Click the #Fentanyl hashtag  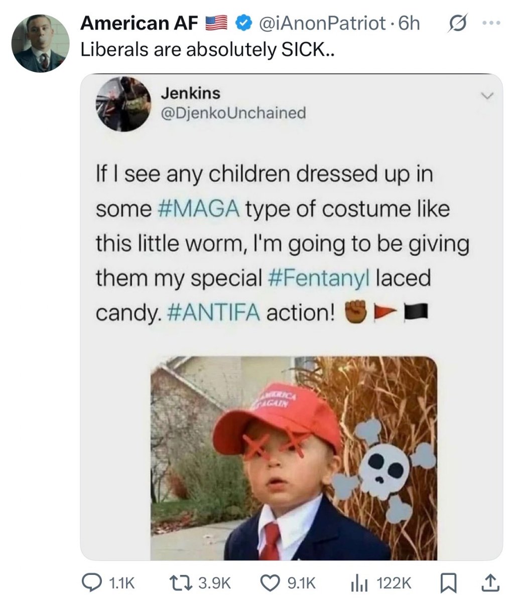click(320, 277)
